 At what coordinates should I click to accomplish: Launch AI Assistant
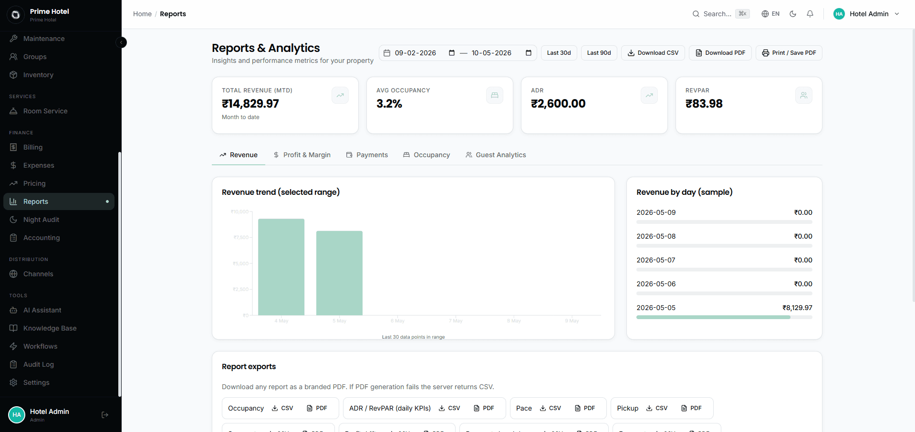(x=59, y=310)
